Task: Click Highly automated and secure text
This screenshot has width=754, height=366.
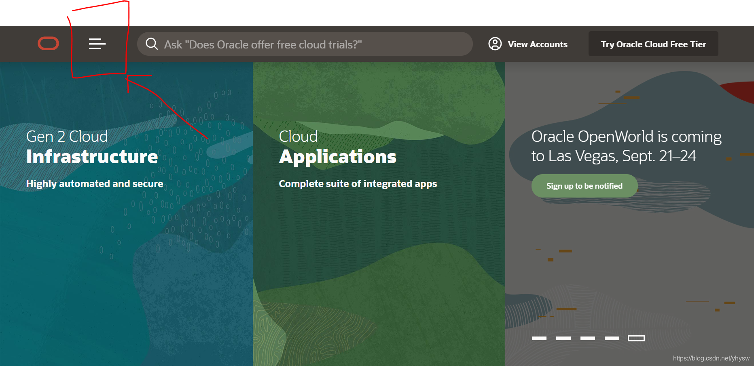Action: coord(95,184)
